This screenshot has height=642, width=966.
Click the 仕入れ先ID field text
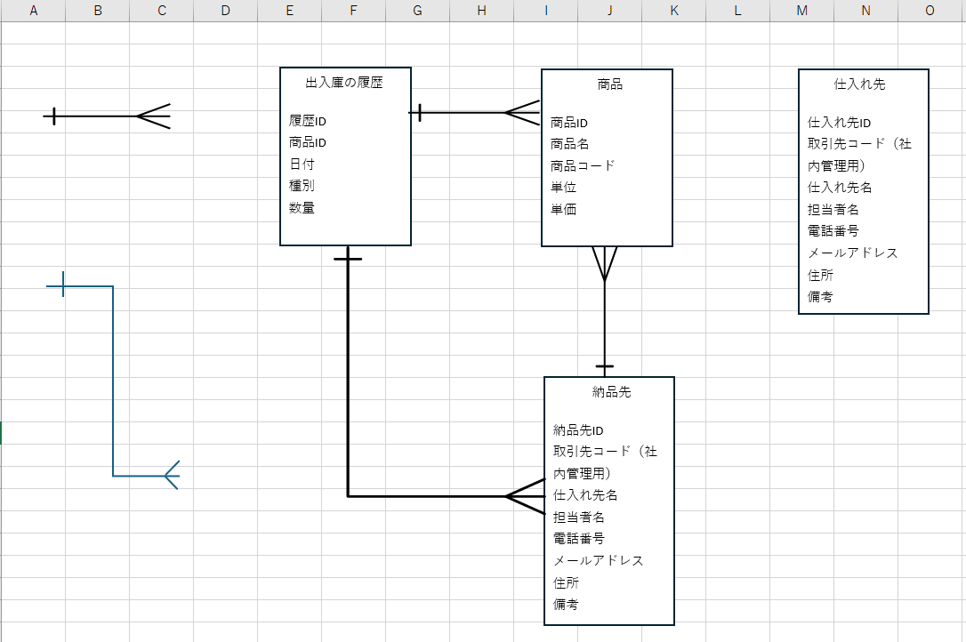(839, 123)
